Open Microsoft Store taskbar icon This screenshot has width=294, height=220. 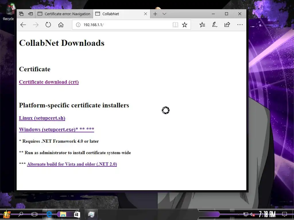click(x=77, y=214)
